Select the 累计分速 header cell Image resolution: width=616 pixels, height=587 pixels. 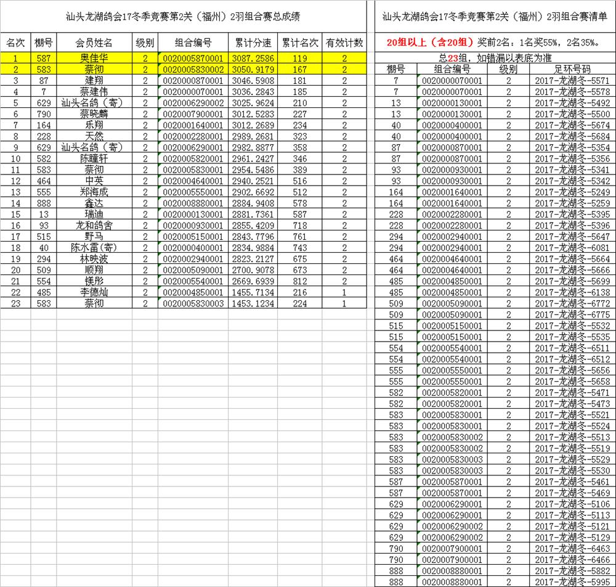click(253, 43)
